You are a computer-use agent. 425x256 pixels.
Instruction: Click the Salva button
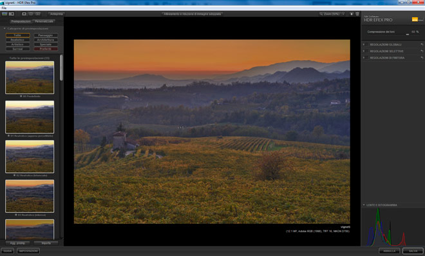click(413, 251)
